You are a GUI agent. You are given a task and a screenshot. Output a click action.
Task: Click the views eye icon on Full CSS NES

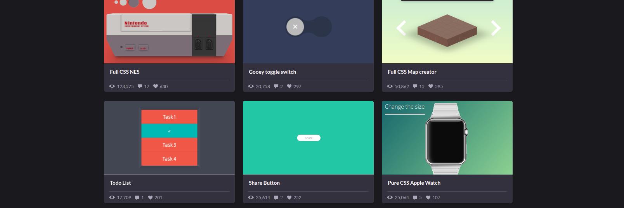(x=112, y=86)
